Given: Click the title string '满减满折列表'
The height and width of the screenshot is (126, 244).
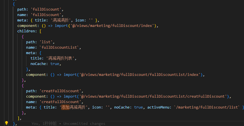Looking at the screenshot, I should (60, 58).
